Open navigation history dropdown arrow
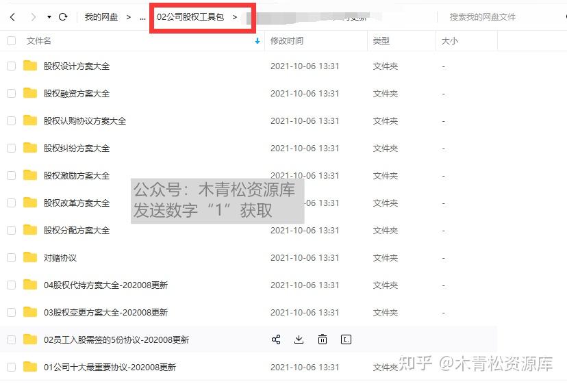The image size is (567, 386). 49,17
